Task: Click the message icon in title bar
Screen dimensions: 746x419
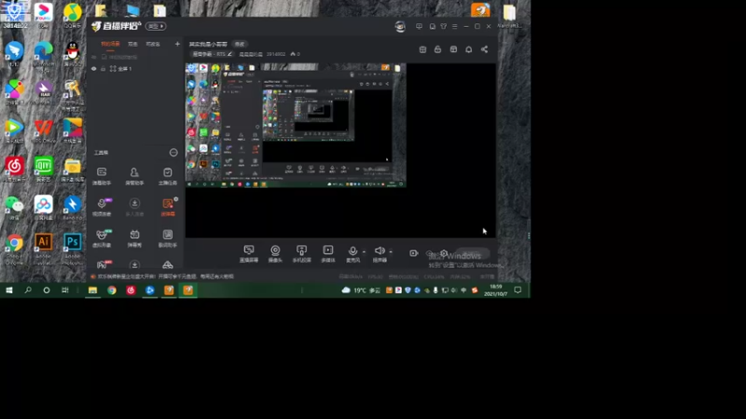Action: [x=419, y=27]
